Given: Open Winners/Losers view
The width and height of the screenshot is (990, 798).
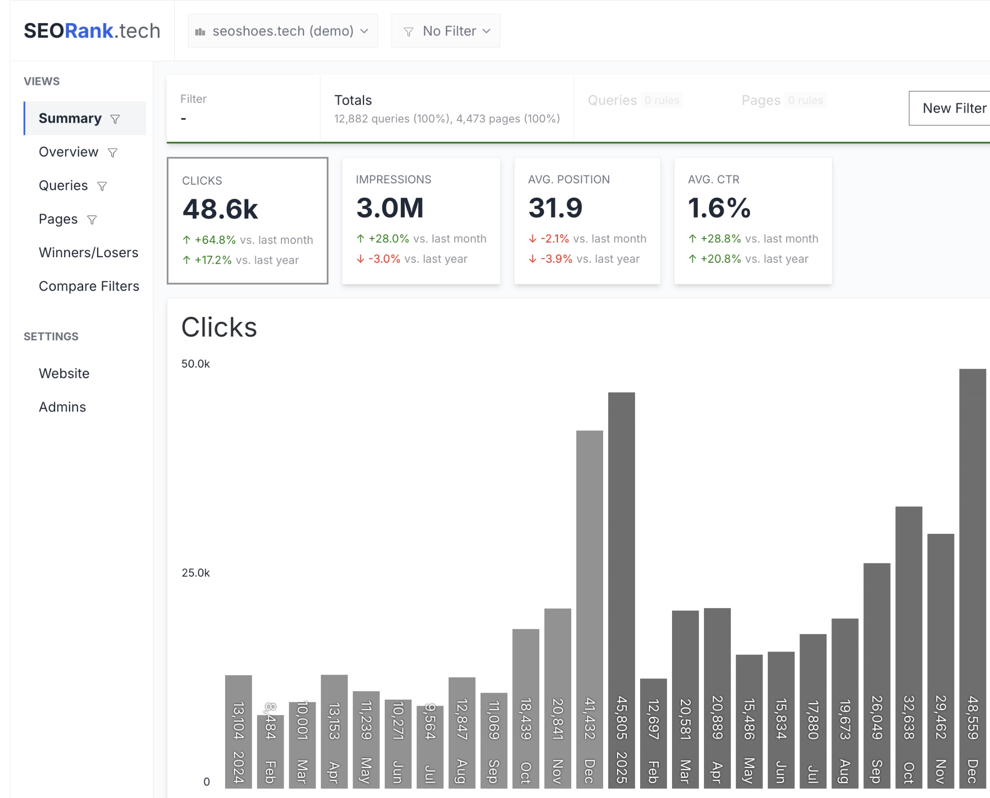Looking at the screenshot, I should point(88,253).
